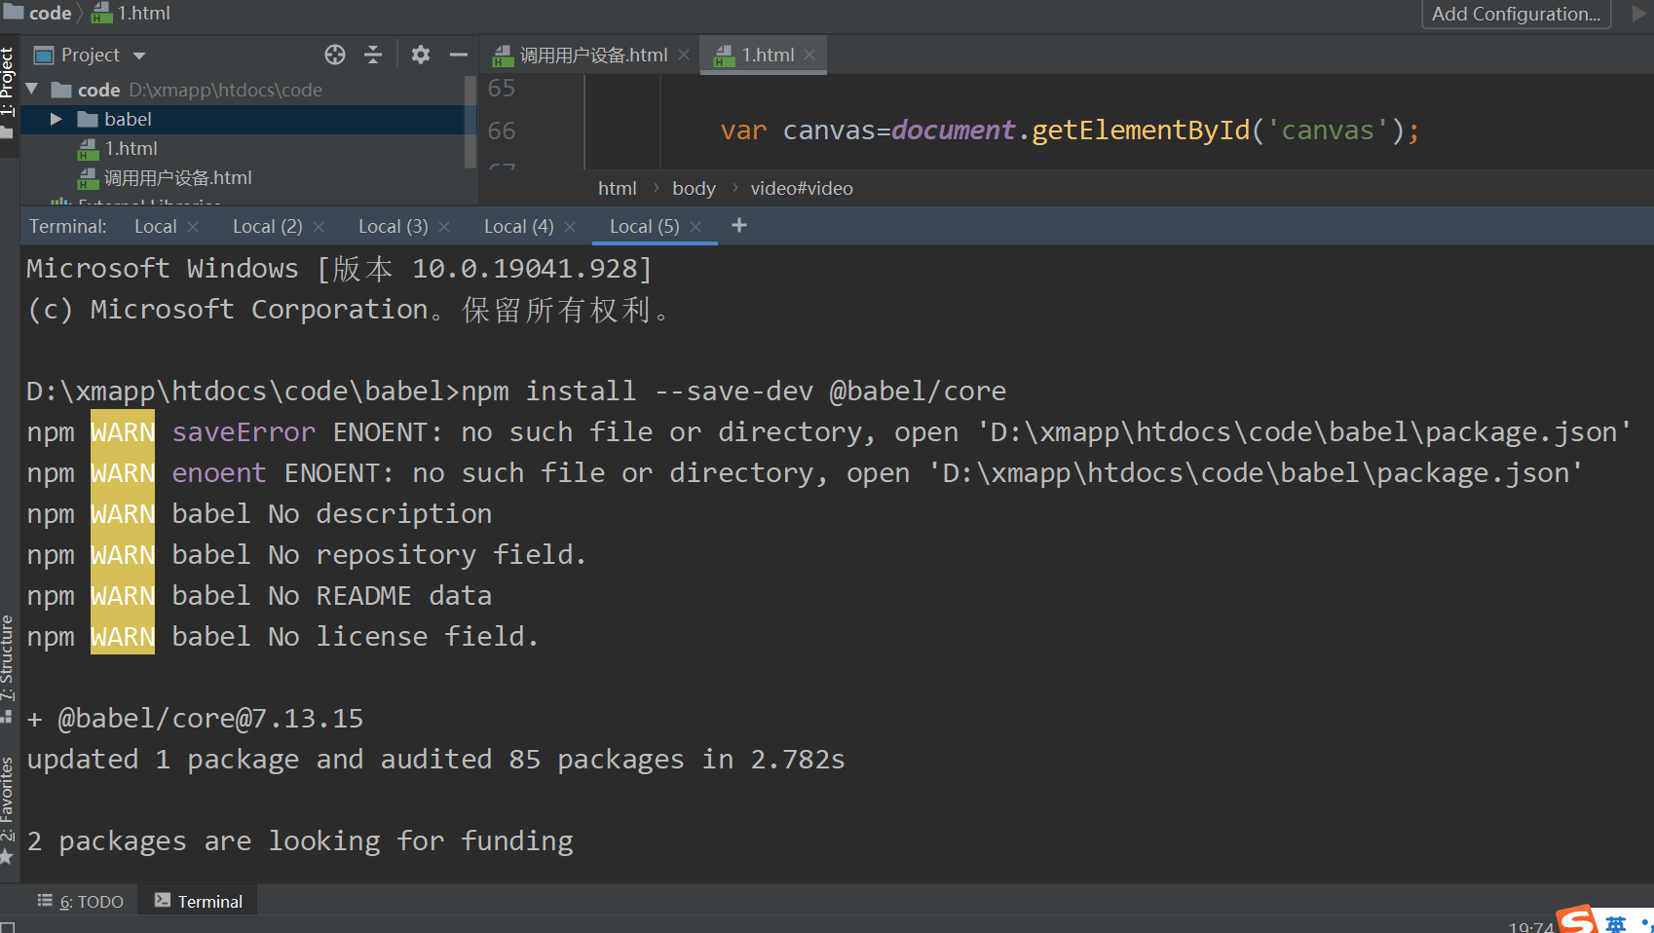Viewport: 1654px width, 933px height.
Task: Click the getElementById code text
Action: (x=1140, y=130)
